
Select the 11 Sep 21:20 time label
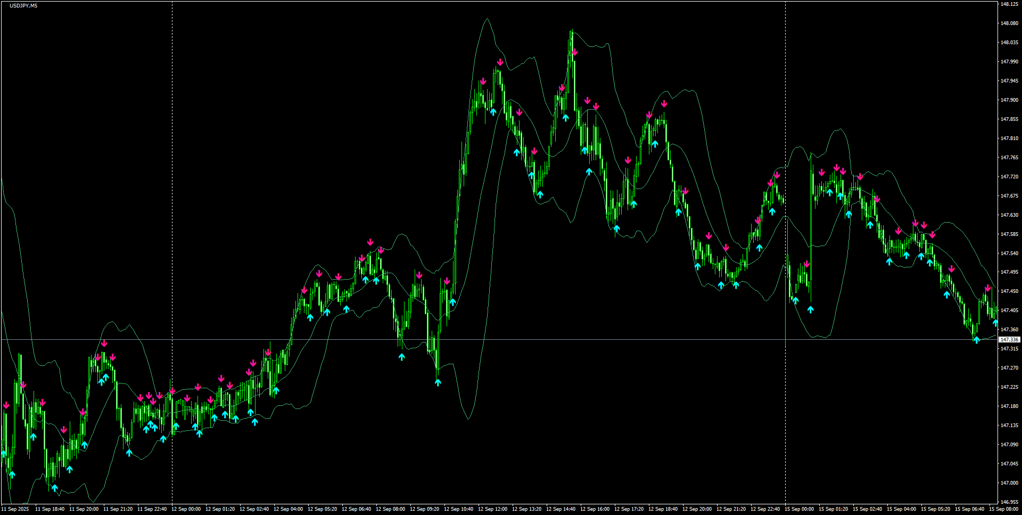[118, 509]
